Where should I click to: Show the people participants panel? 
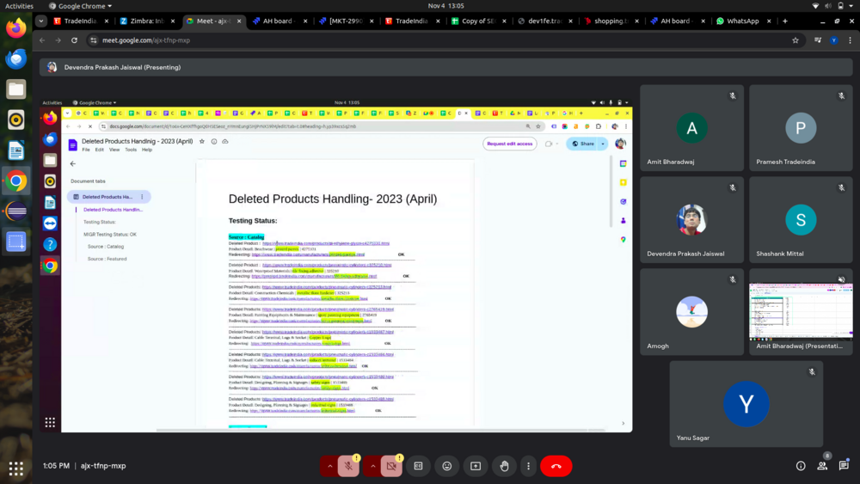point(822,466)
